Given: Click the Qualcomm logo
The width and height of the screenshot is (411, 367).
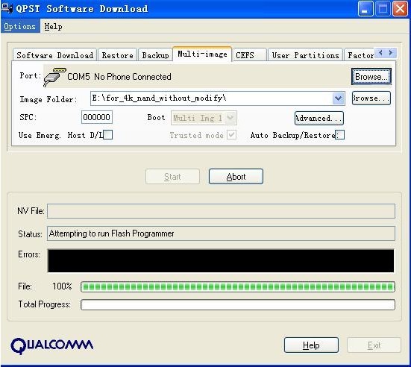Looking at the screenshot, I should pos(52,346).
